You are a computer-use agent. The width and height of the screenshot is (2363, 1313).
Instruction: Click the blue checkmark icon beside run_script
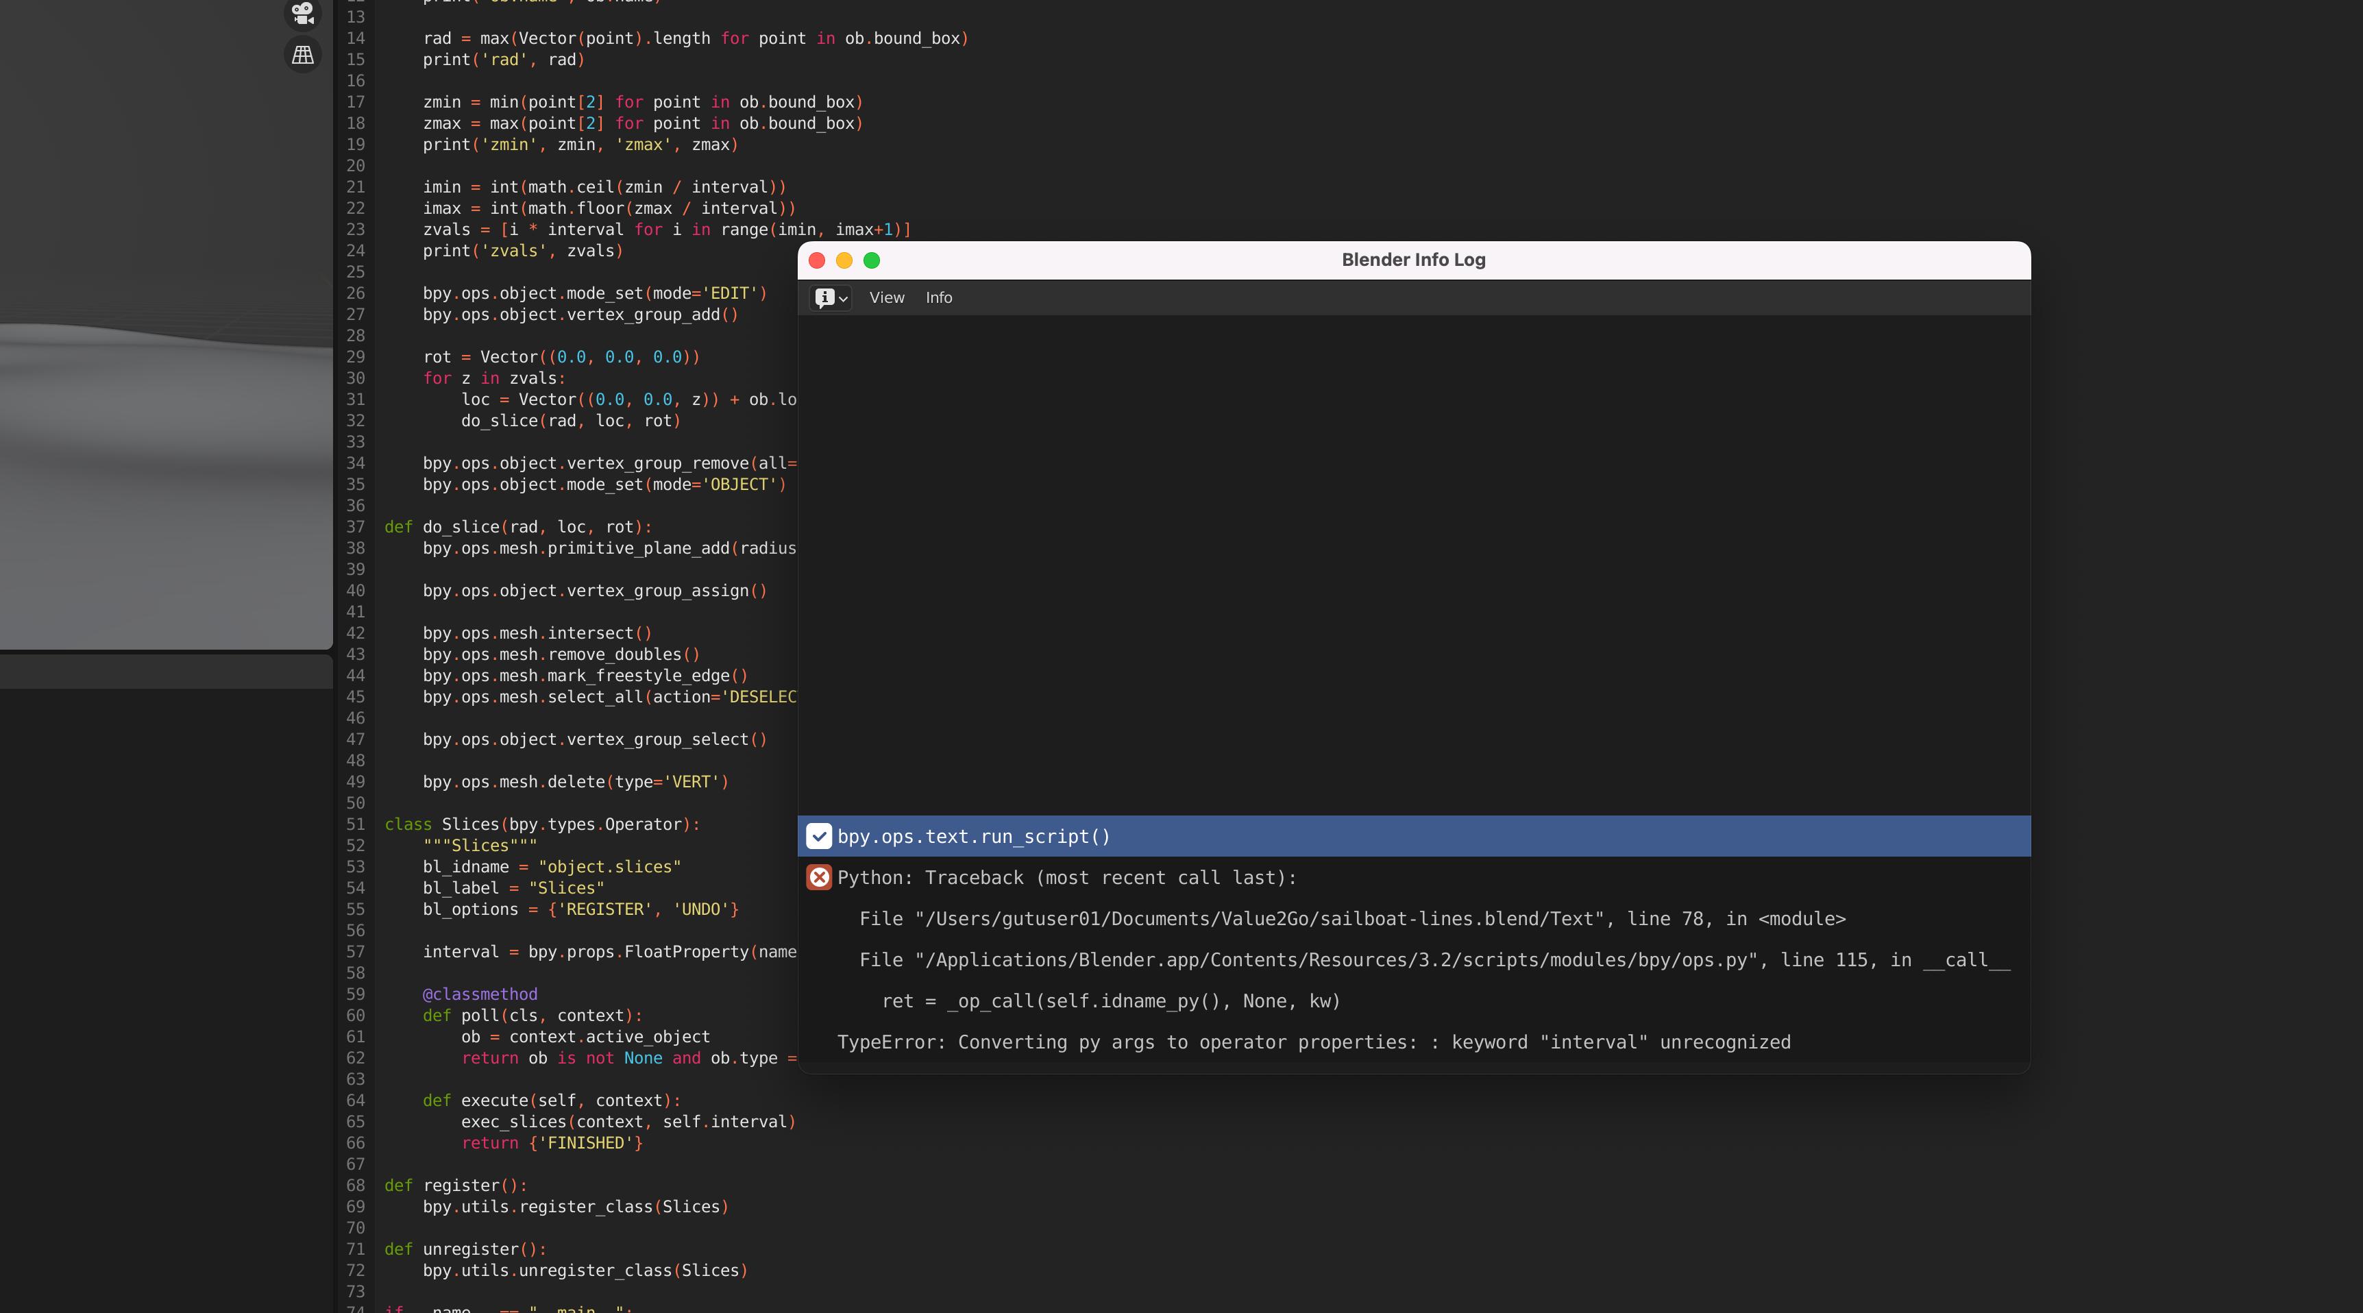[x=818, y=836]
